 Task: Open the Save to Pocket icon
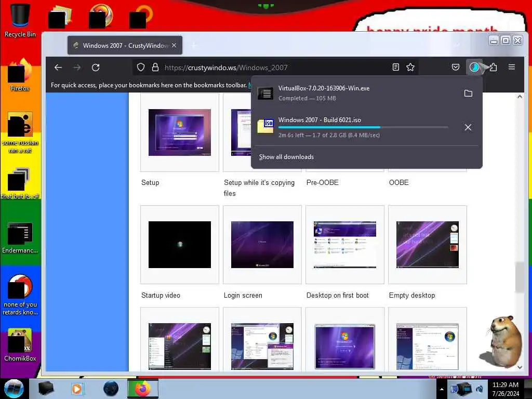pos(456,67)
